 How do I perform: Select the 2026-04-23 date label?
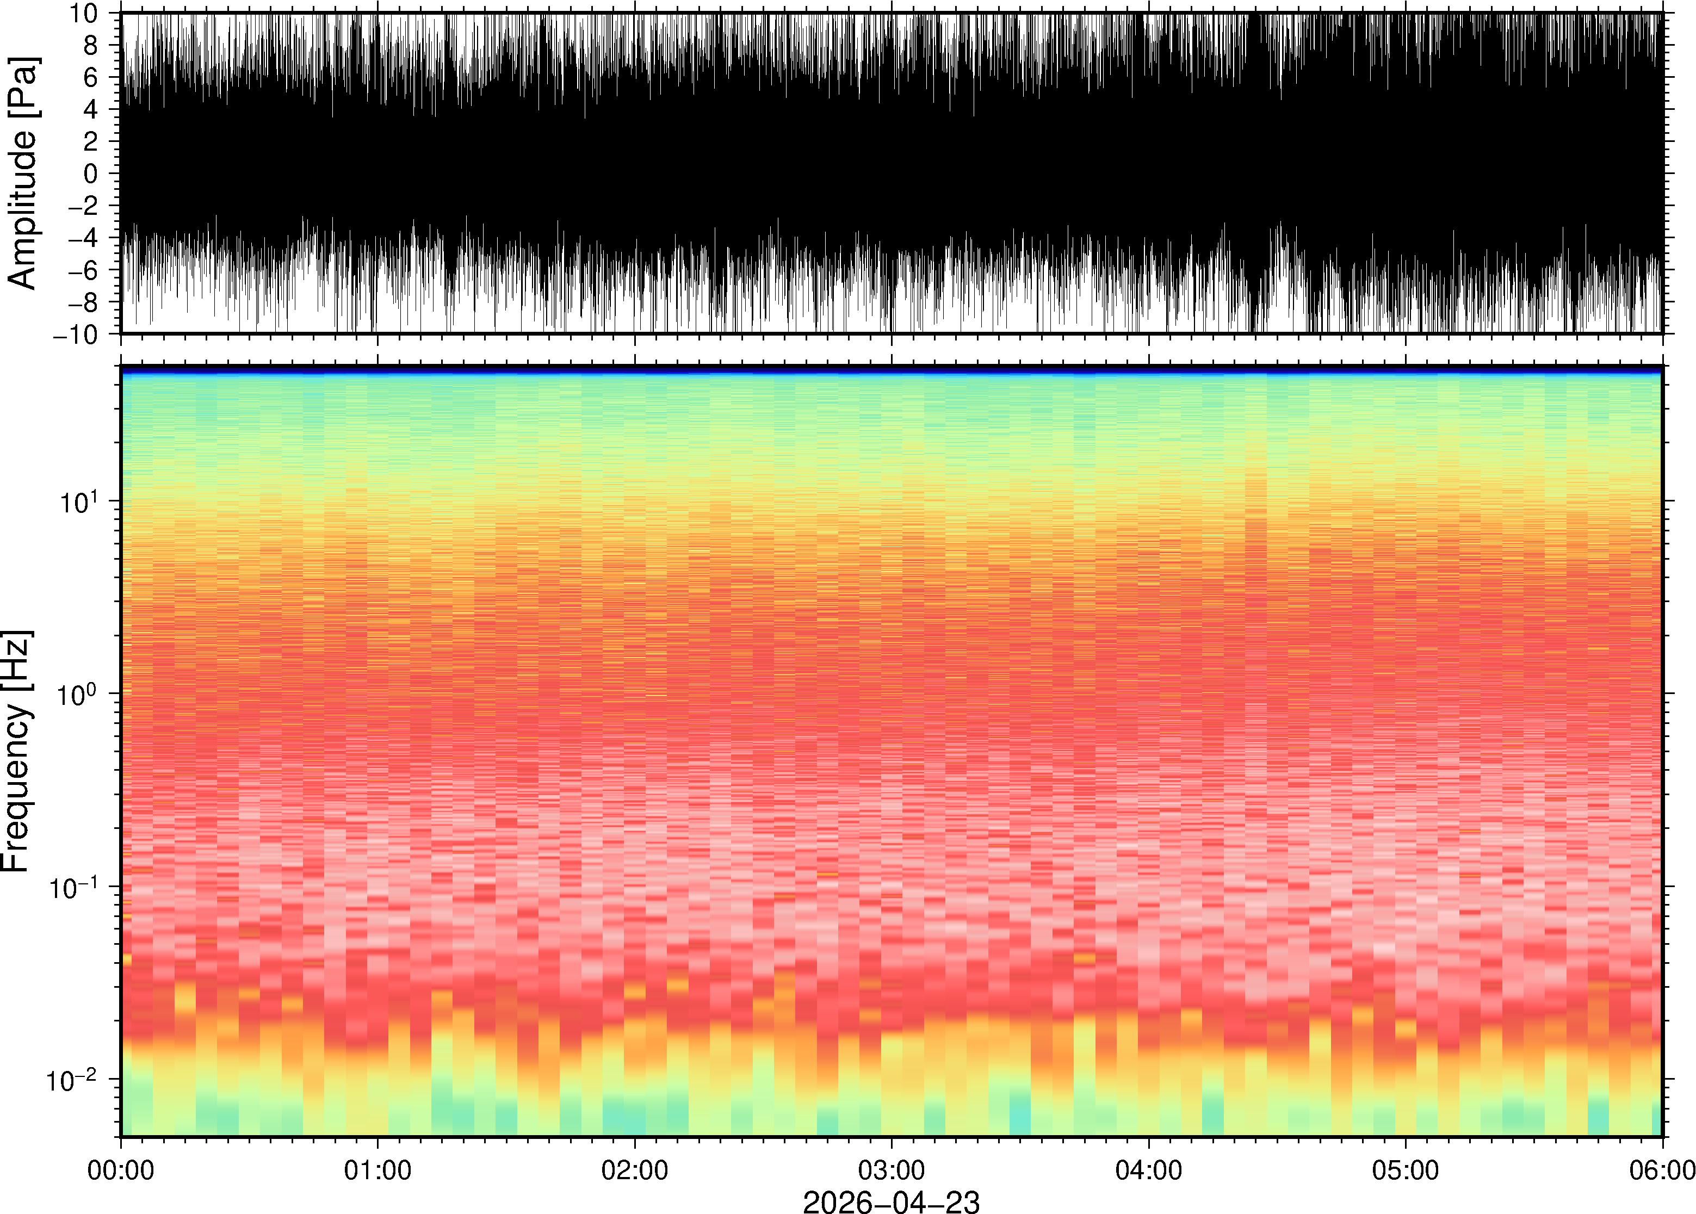891,1201
